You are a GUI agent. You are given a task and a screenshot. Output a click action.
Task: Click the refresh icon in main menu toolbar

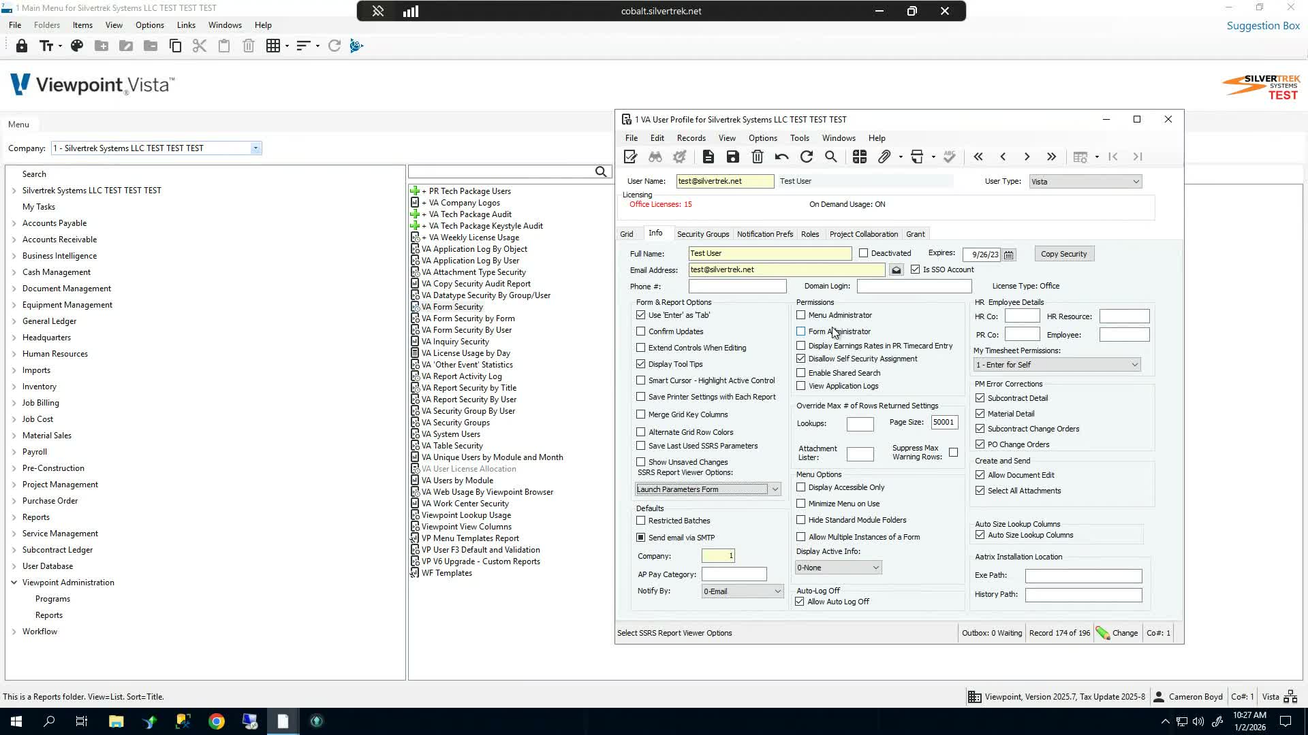coord(334,46)
